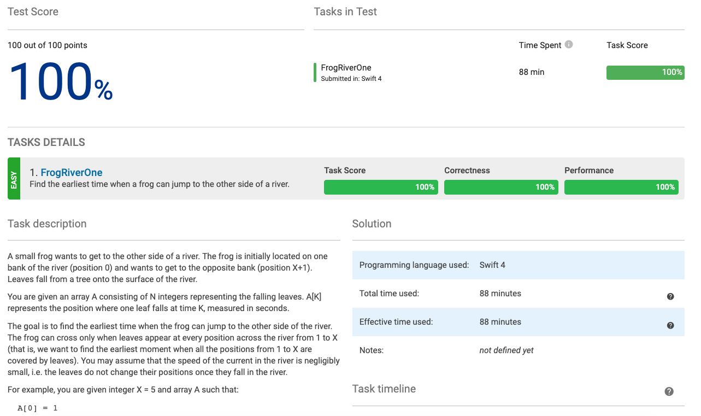The height and width of the screenshot is (416, 701).
Task: Click the '88 minutes' total time value
Action: pyautogui.click(x=500, y=294)
